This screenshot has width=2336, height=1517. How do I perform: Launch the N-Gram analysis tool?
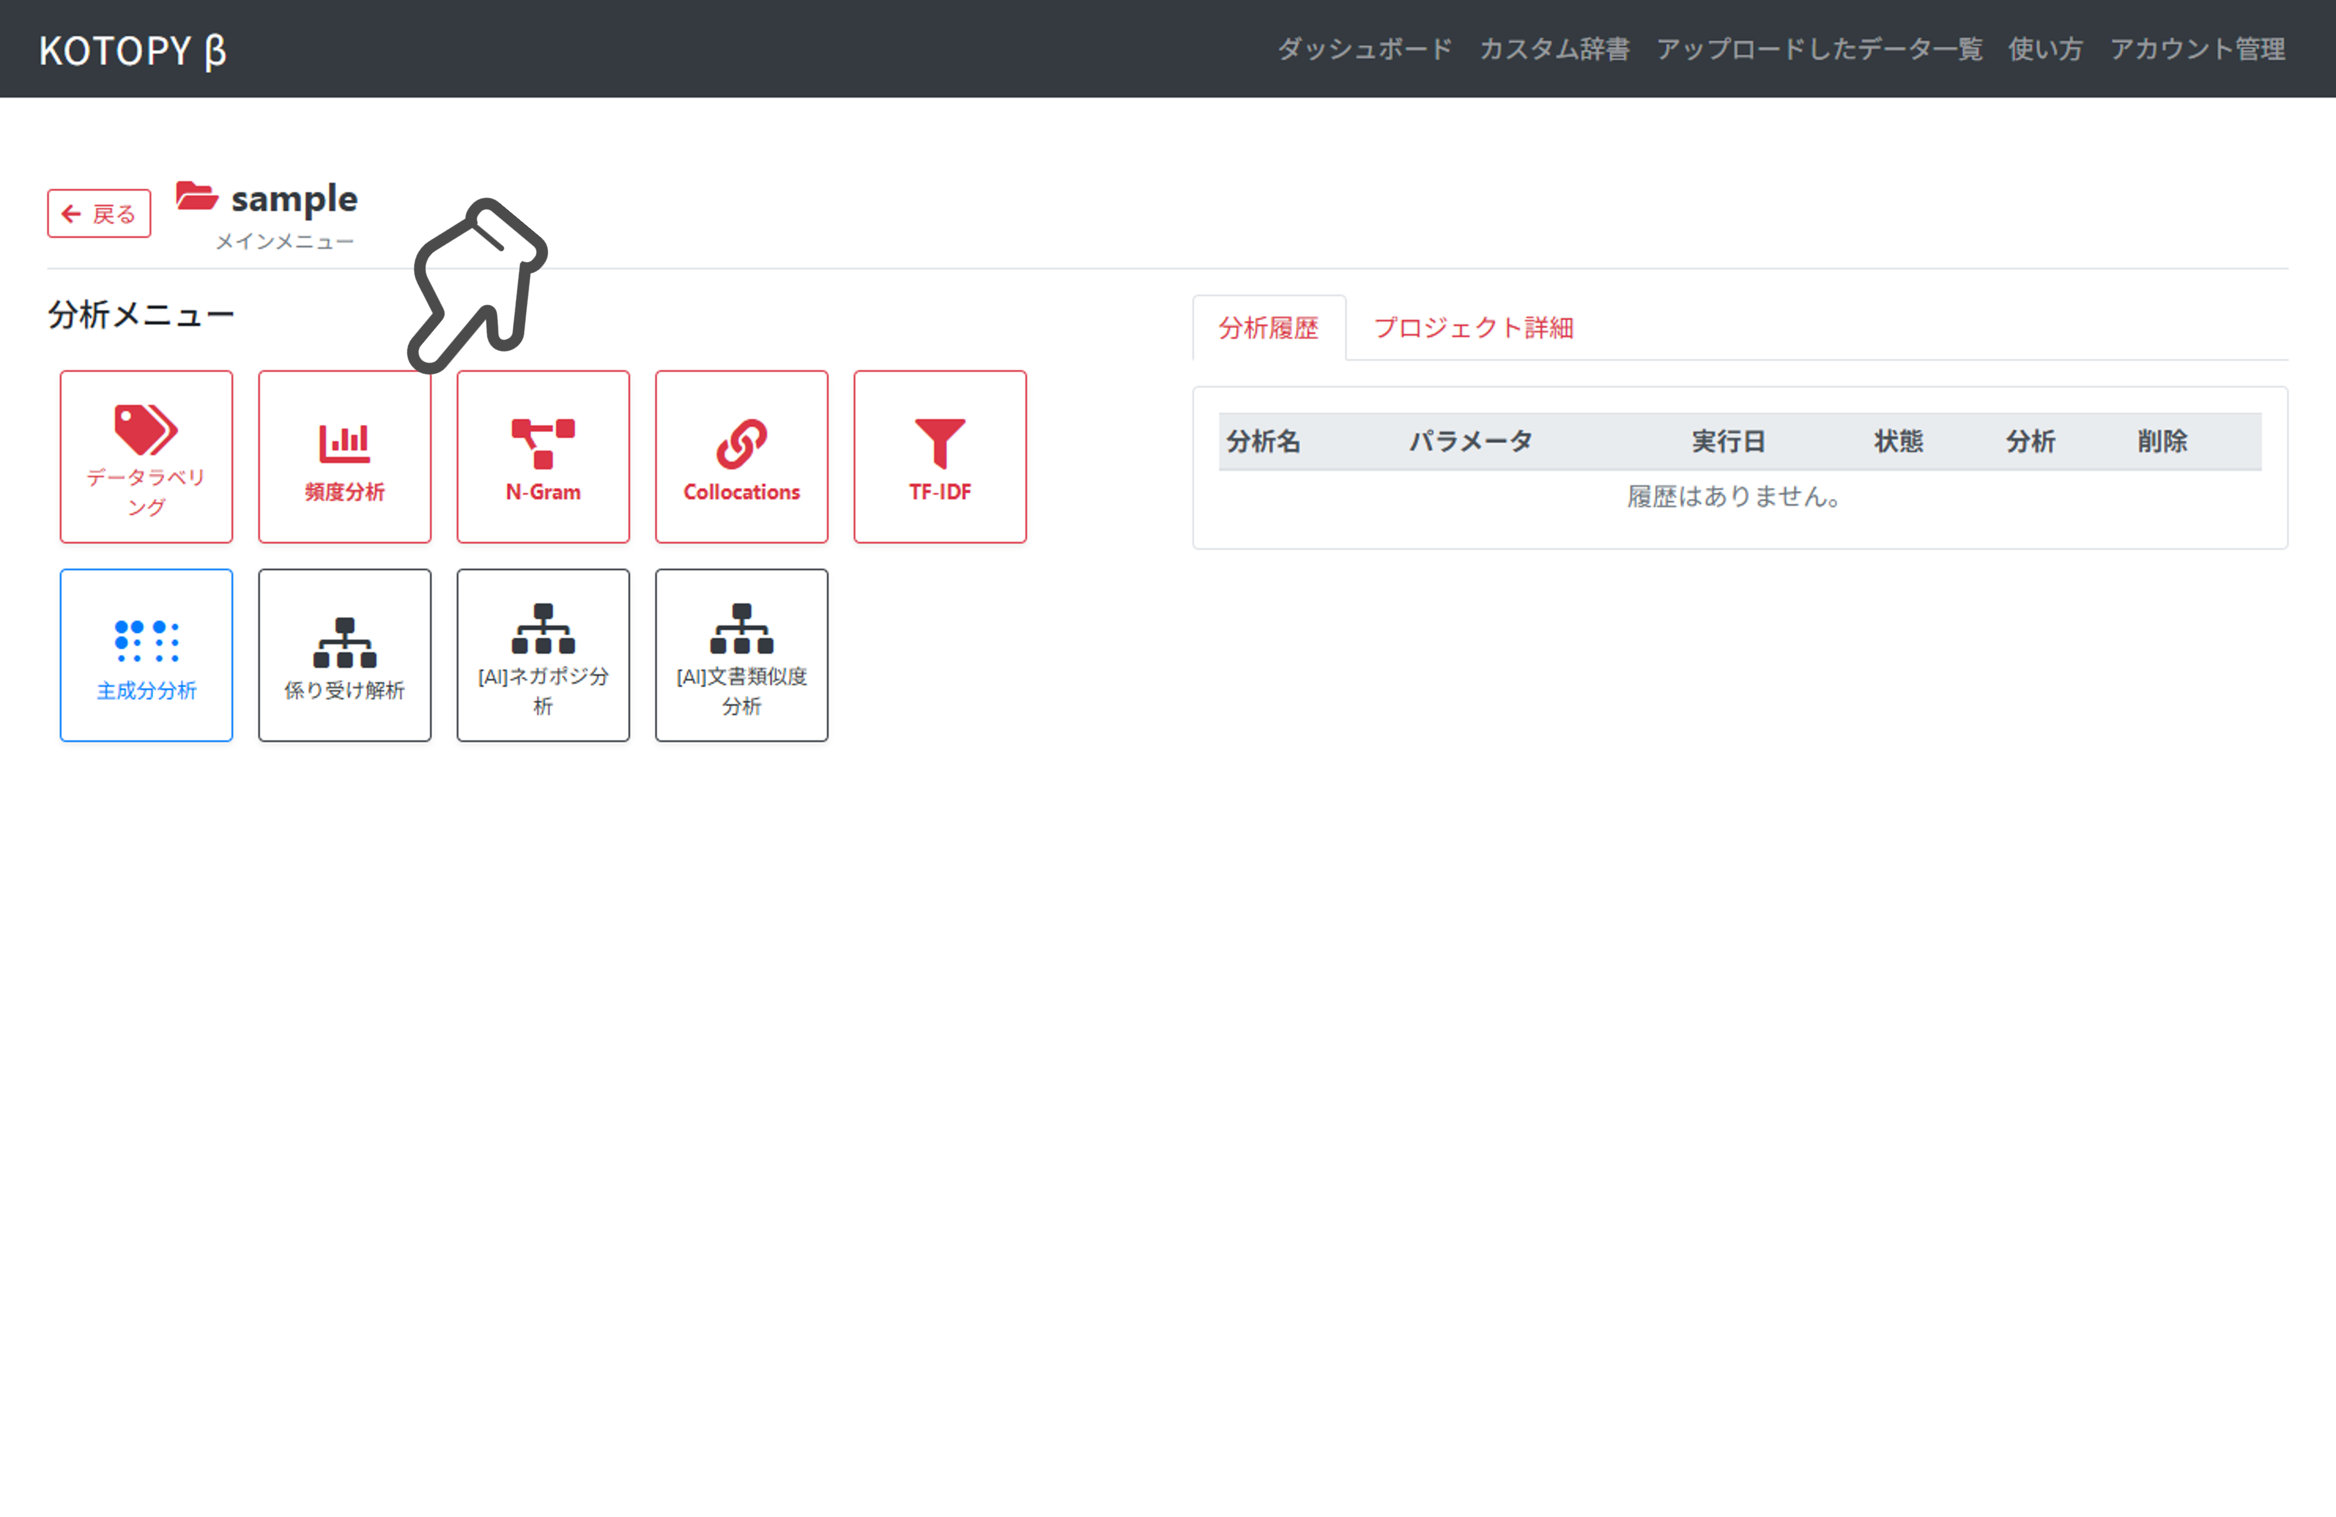pyautogui.click(x=543, y=455)
